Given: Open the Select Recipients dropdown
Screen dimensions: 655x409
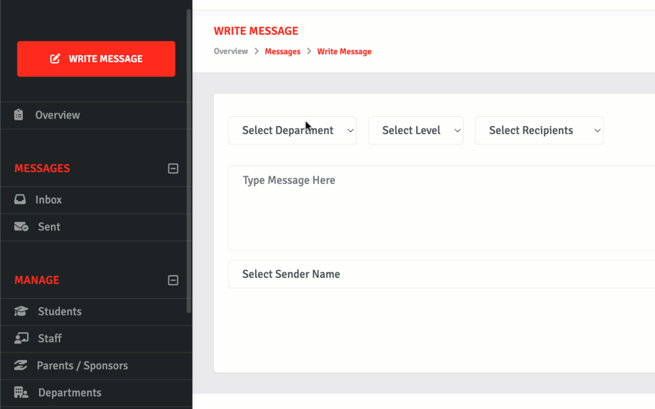Looking at the screenshot, I should [539, 130].
